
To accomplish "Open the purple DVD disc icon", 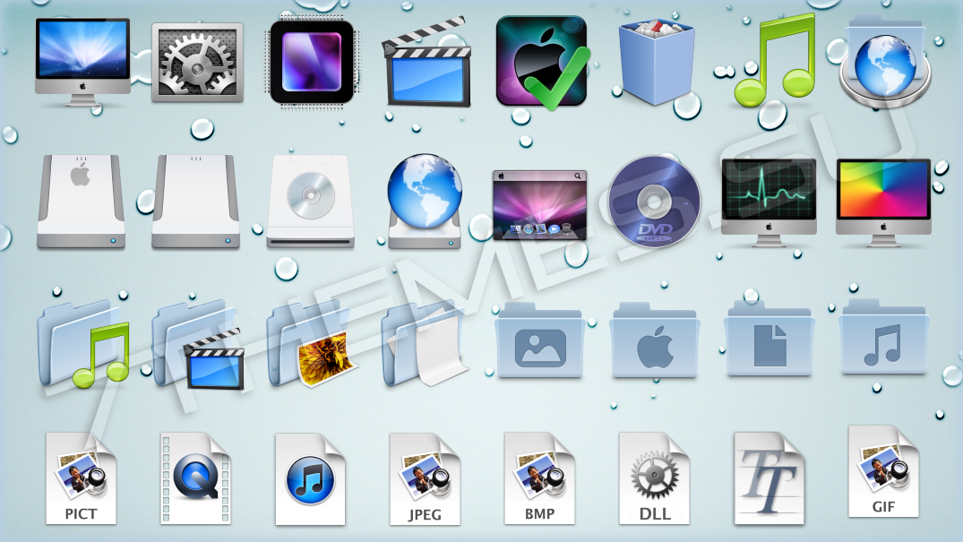I will 655,202.
